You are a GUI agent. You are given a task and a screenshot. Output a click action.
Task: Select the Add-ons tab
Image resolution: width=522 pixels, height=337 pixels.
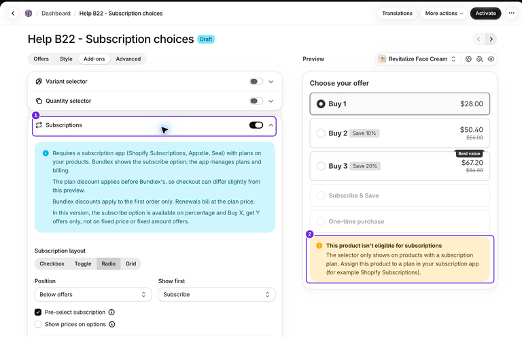click(94, 59)
